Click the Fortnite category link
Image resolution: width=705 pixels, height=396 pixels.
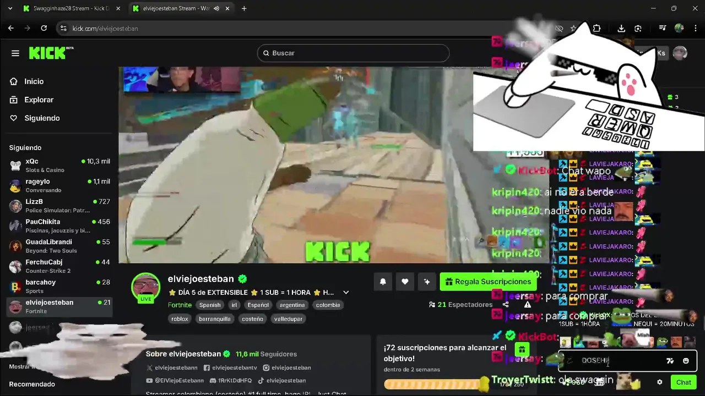[180, 305]
